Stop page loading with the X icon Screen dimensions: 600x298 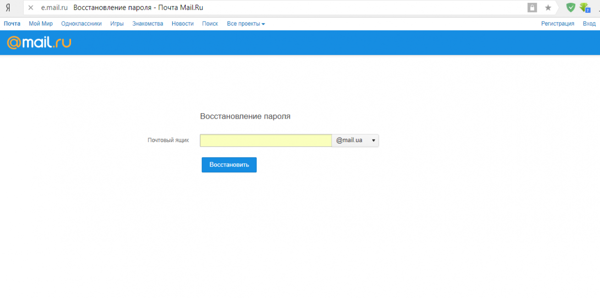(31, 8)
